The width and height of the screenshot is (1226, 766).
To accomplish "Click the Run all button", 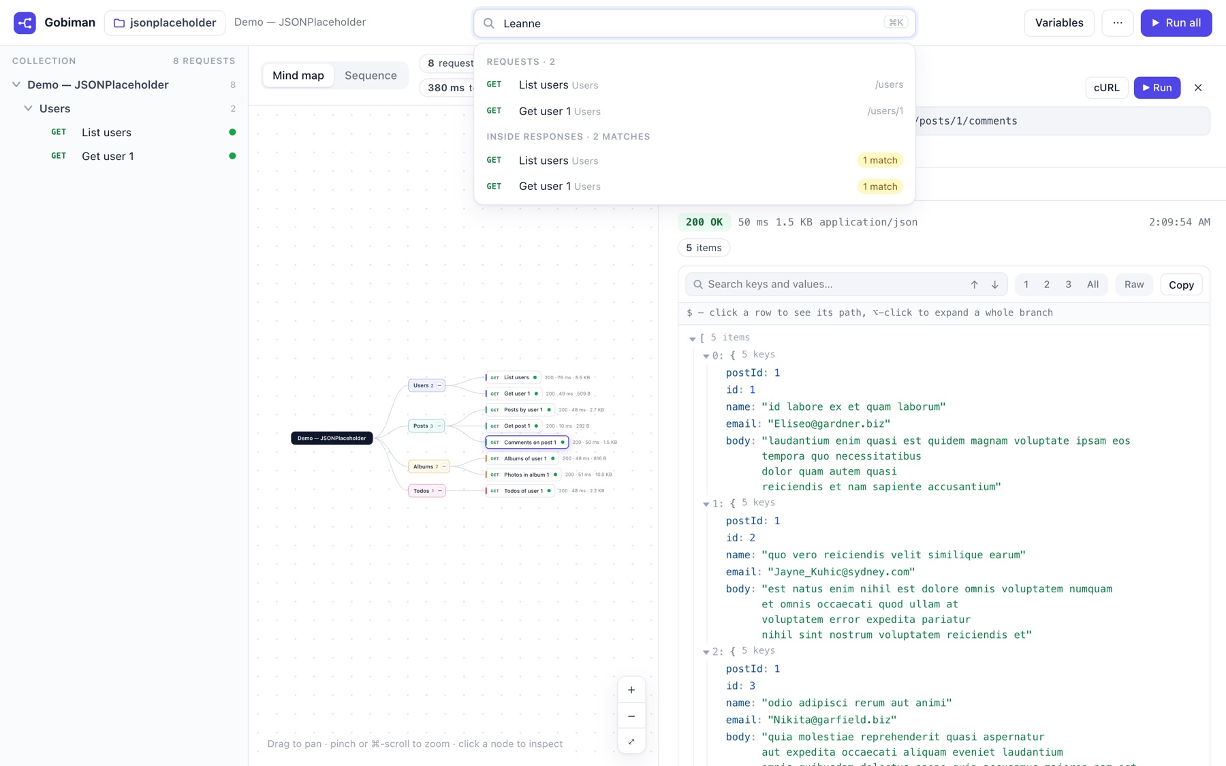I will click(1176, 22).
